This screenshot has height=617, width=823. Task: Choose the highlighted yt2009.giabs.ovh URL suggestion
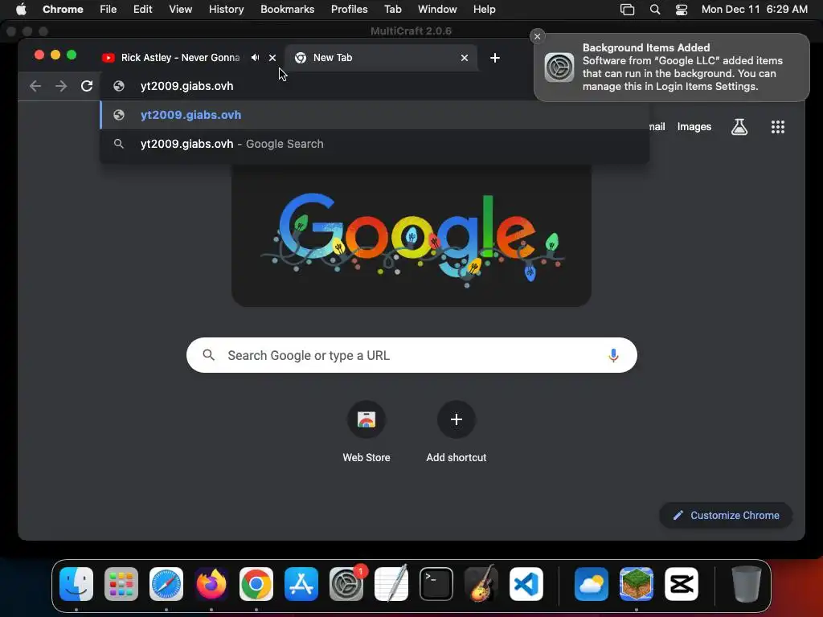tap(375, 115)
